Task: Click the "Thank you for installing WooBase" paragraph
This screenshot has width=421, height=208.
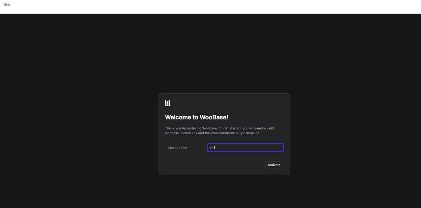Action: point(219,131)
